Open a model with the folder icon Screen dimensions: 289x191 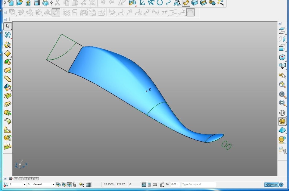19,3
